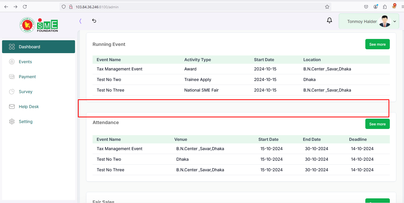The width and height of the screenshot is (404, 203).
Task: Click the Help Desk envelope icon
Action: point(12,107)
